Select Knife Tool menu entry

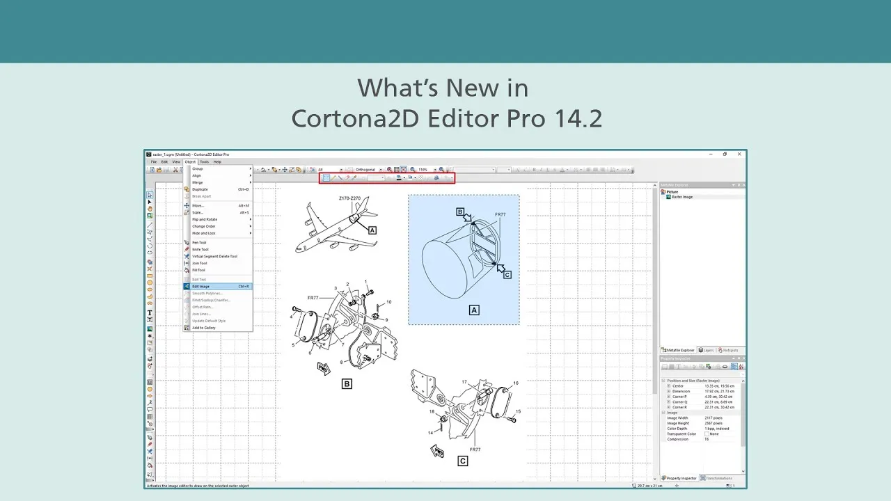218,249
